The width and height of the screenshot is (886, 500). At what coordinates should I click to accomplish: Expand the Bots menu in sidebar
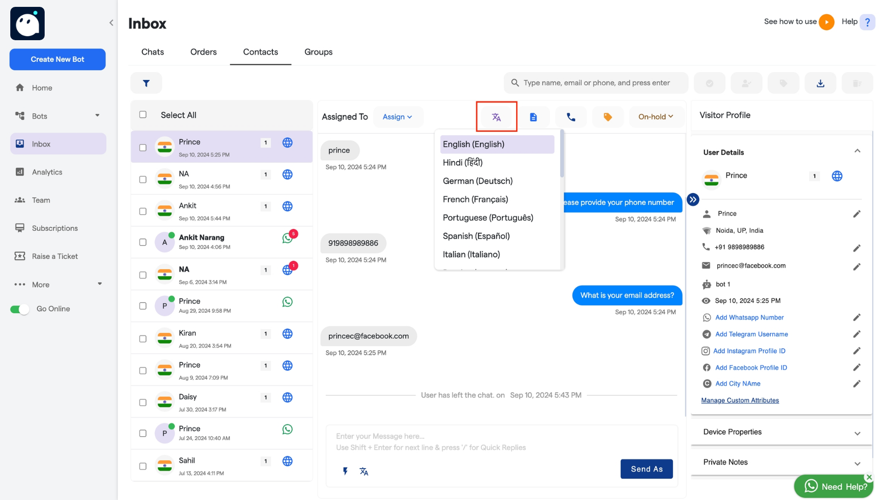tap(97, 116)
